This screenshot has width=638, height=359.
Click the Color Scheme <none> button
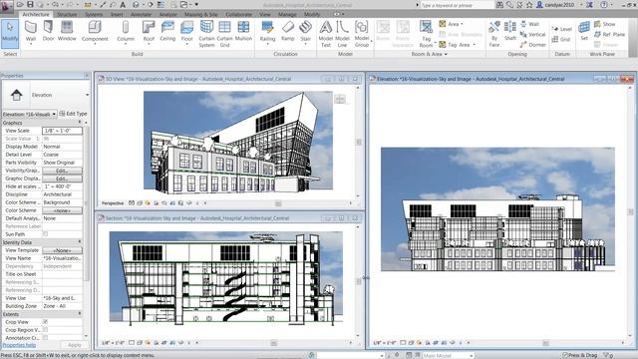point(62,210)
